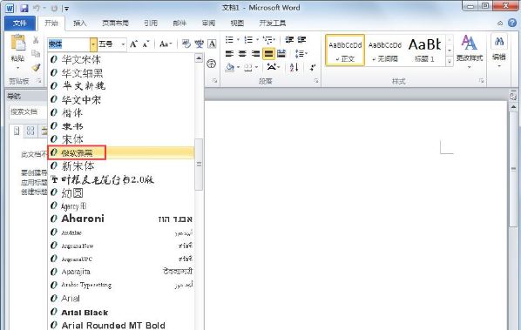Click 更改样式 (Change Styles) button
The width and height of the screenshot is (521, 330).
click(470, 51)
